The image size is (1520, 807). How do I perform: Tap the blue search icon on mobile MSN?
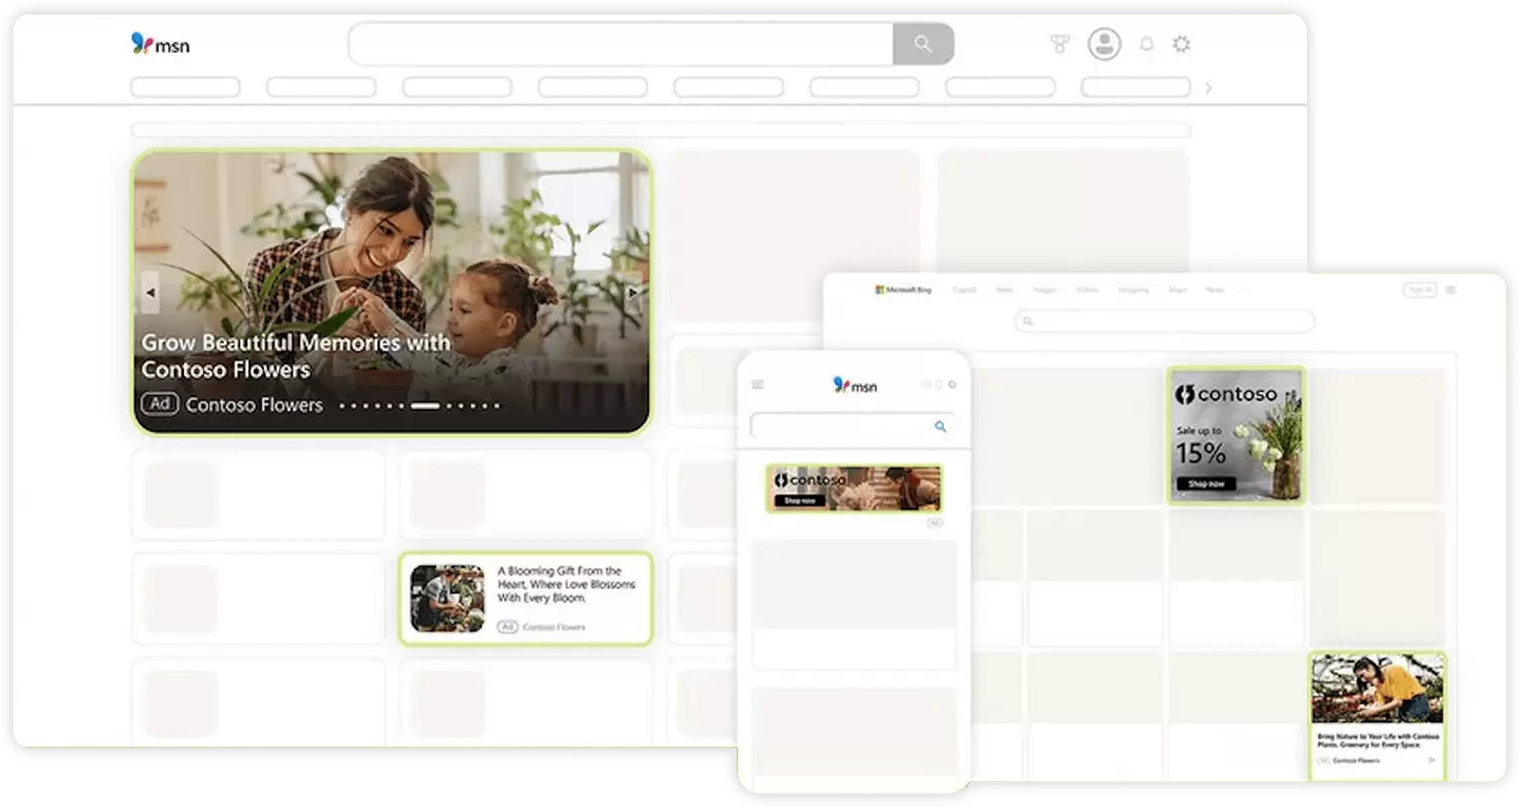tap(940, 427)
